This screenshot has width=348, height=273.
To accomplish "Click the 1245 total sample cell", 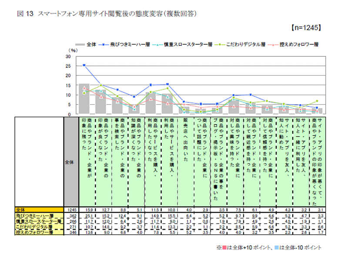I will click(70, 209).
